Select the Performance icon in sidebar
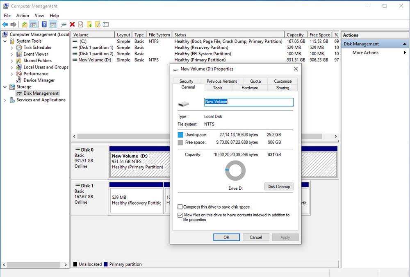 (19, 74)
